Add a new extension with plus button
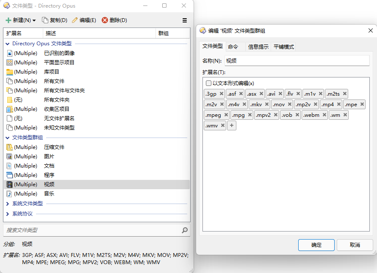The height and width of the screenshot is (273, 377). coord(232,125)
